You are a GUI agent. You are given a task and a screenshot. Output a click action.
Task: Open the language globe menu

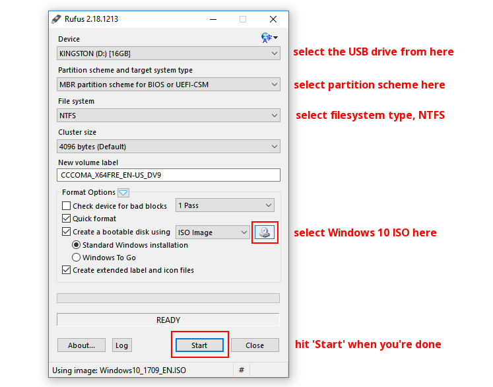[x=269, y=38]
